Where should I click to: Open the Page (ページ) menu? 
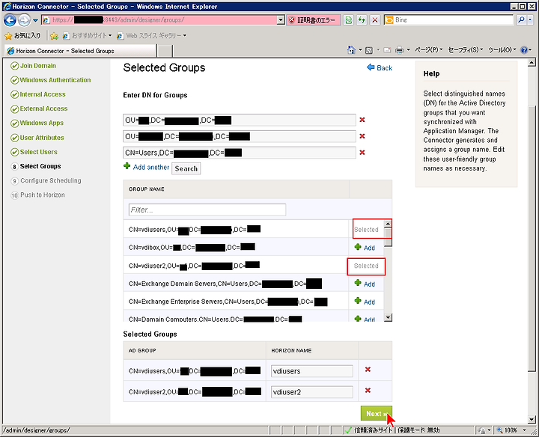(x=428, y=50)
